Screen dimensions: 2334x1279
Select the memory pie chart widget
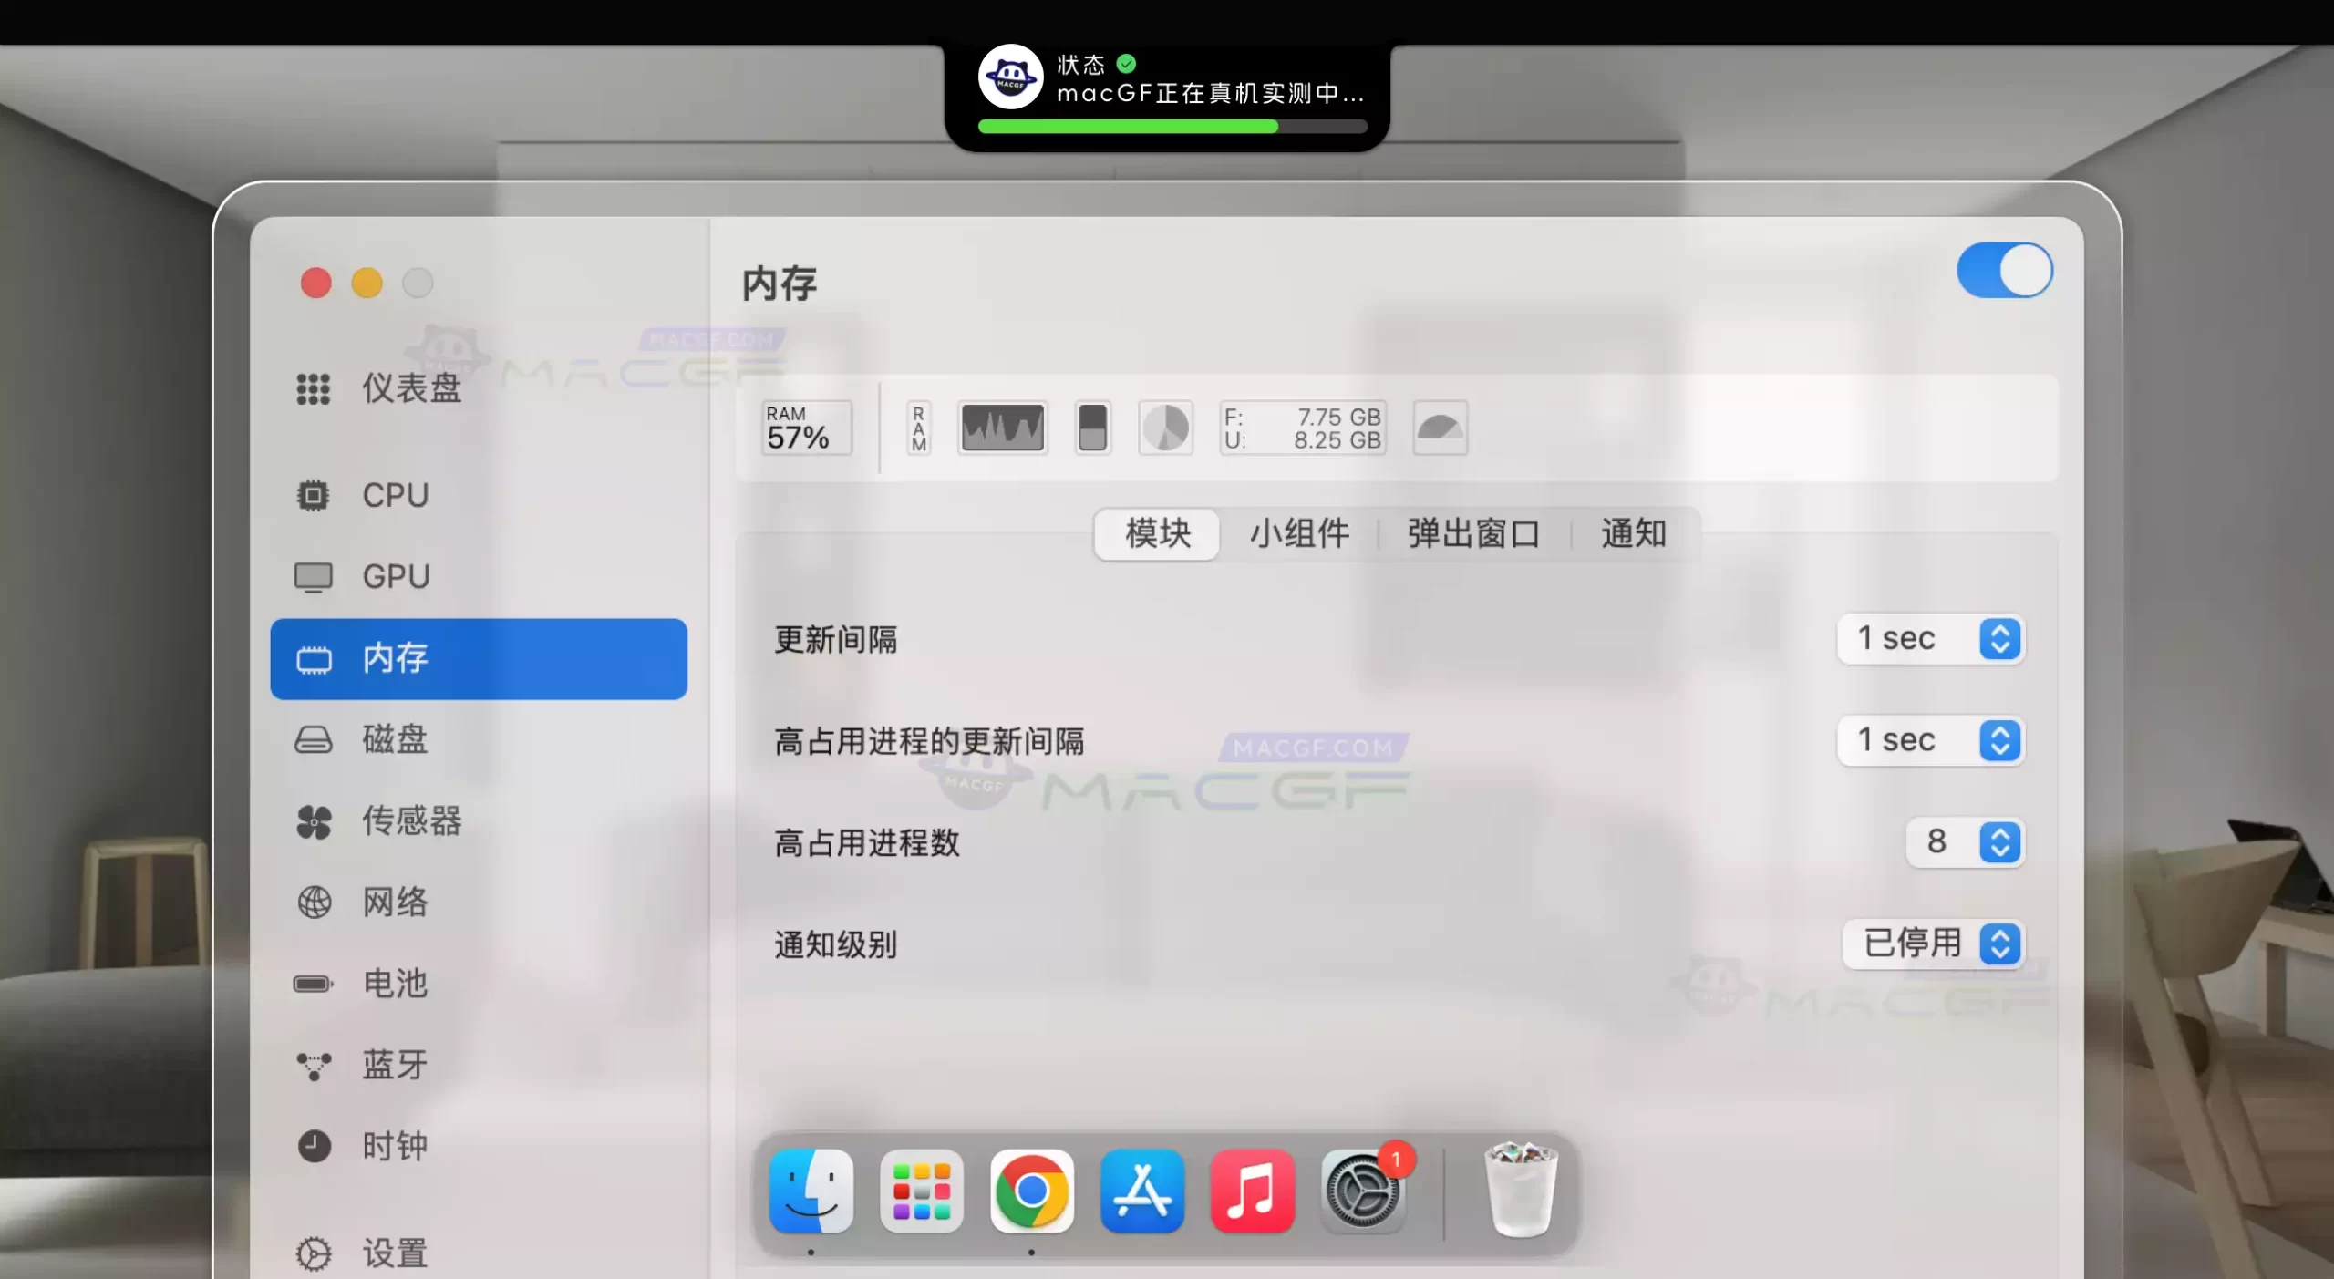coord(1165,428)
